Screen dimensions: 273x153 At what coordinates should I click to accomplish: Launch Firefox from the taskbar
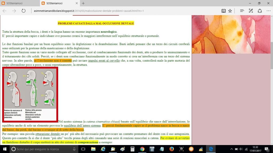171,149
